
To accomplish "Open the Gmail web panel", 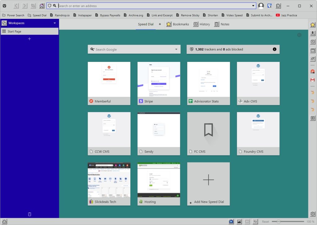I will point(313,80).
